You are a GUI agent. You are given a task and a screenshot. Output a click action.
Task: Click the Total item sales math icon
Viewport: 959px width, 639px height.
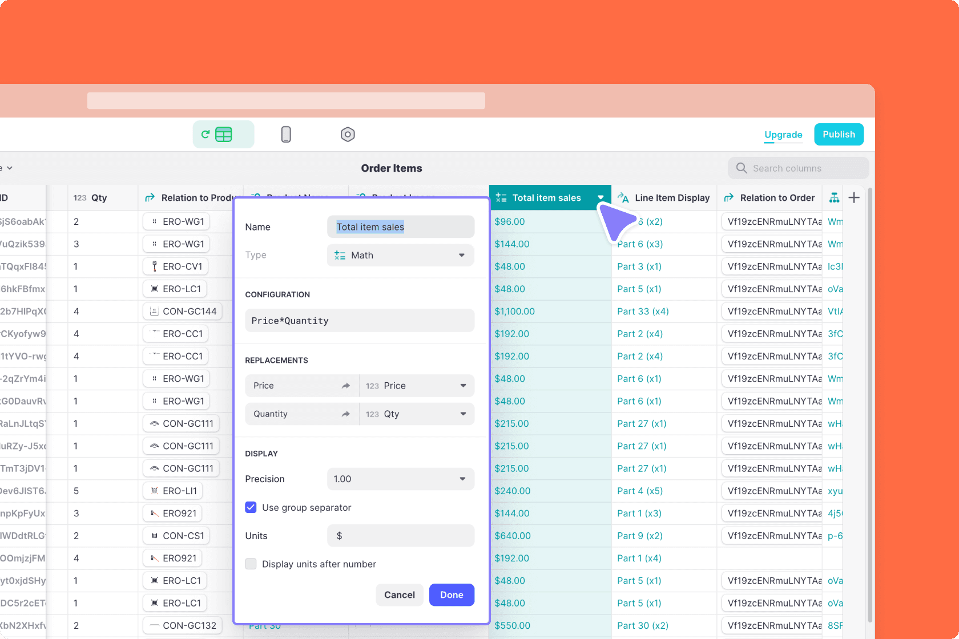point(501,197)
